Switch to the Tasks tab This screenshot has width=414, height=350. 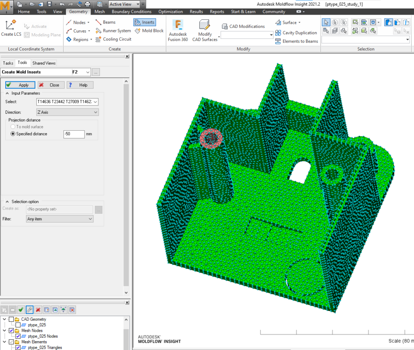(x=8, y=63)
